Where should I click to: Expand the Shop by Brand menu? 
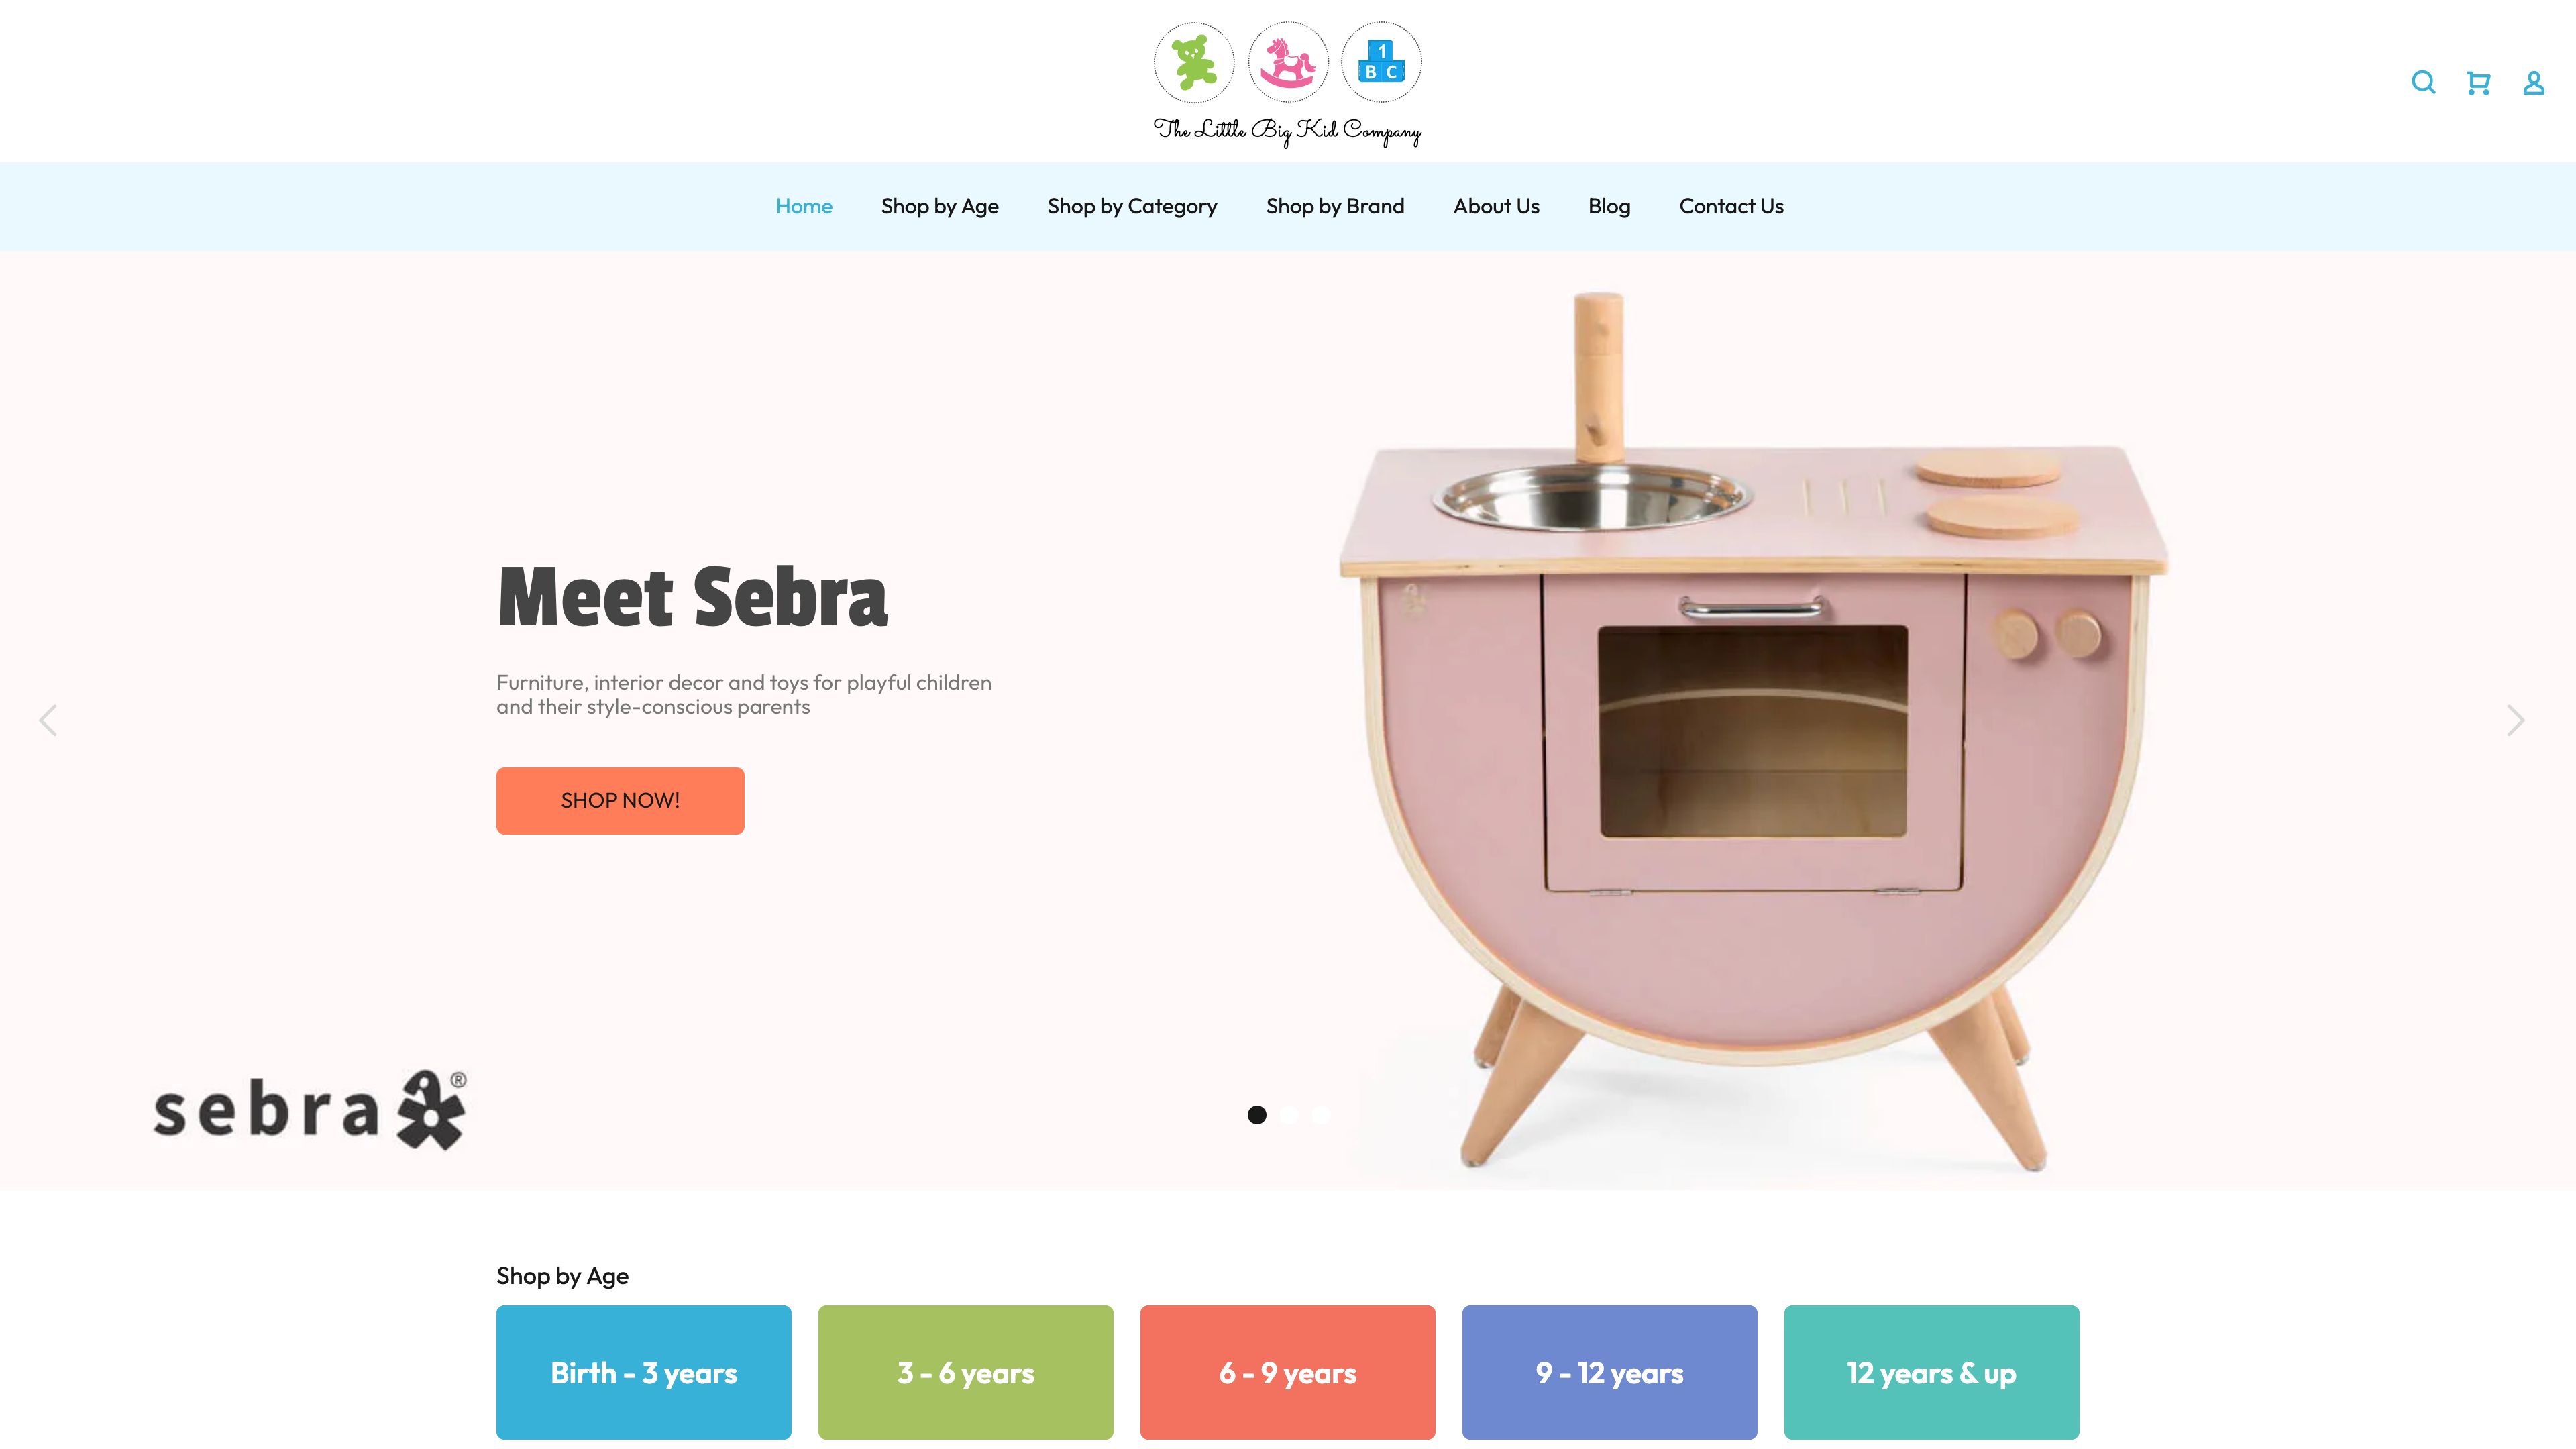tap(1335, 206)
